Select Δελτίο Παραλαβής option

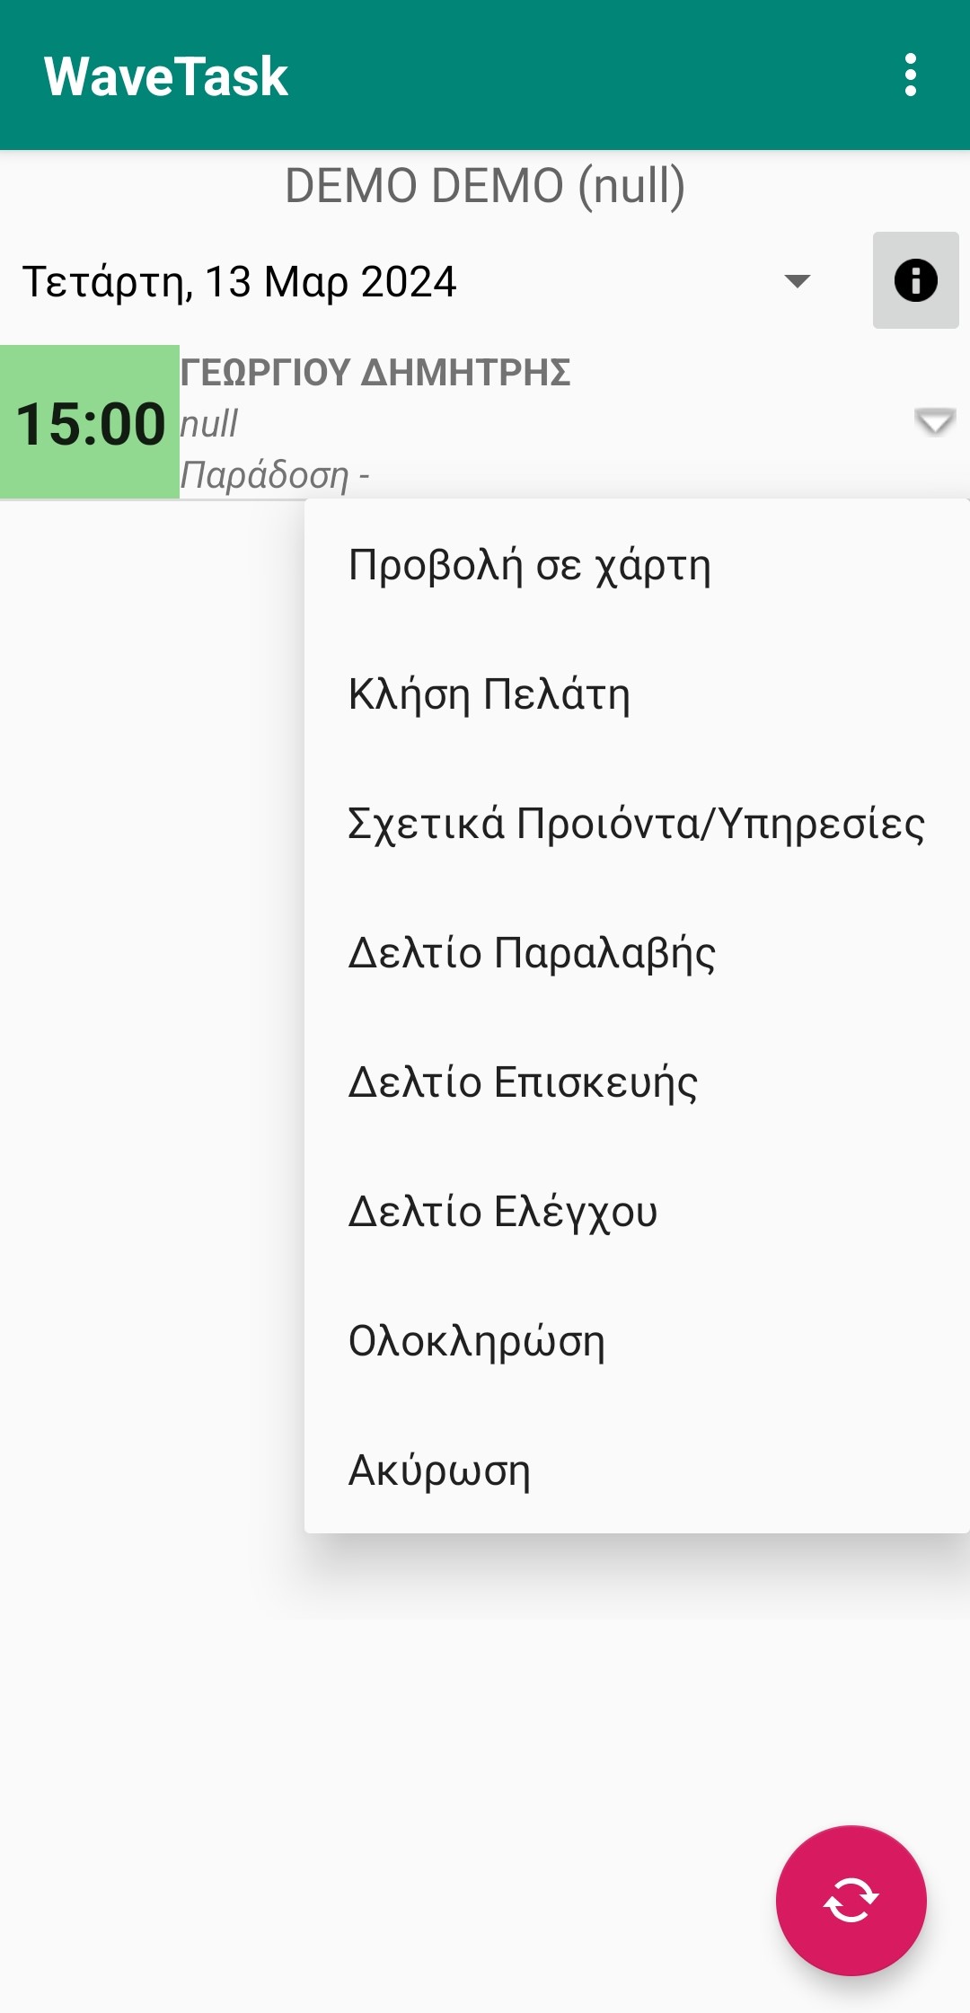532,954
